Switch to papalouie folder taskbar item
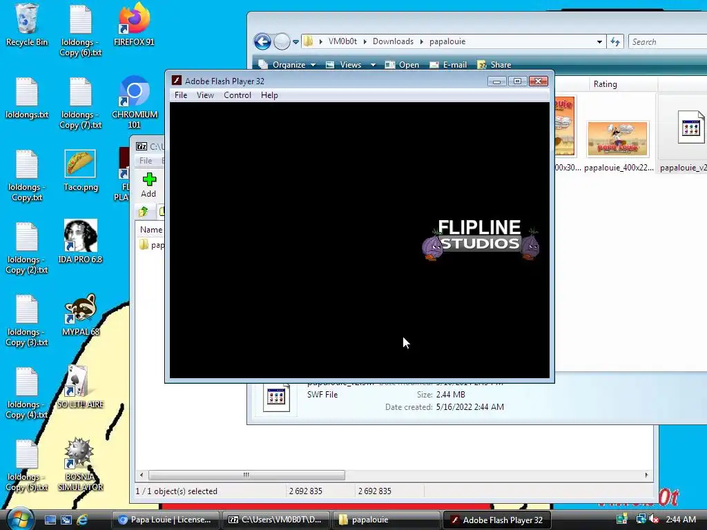This screenshot has height=530, width=707. [x=386, y=520]
